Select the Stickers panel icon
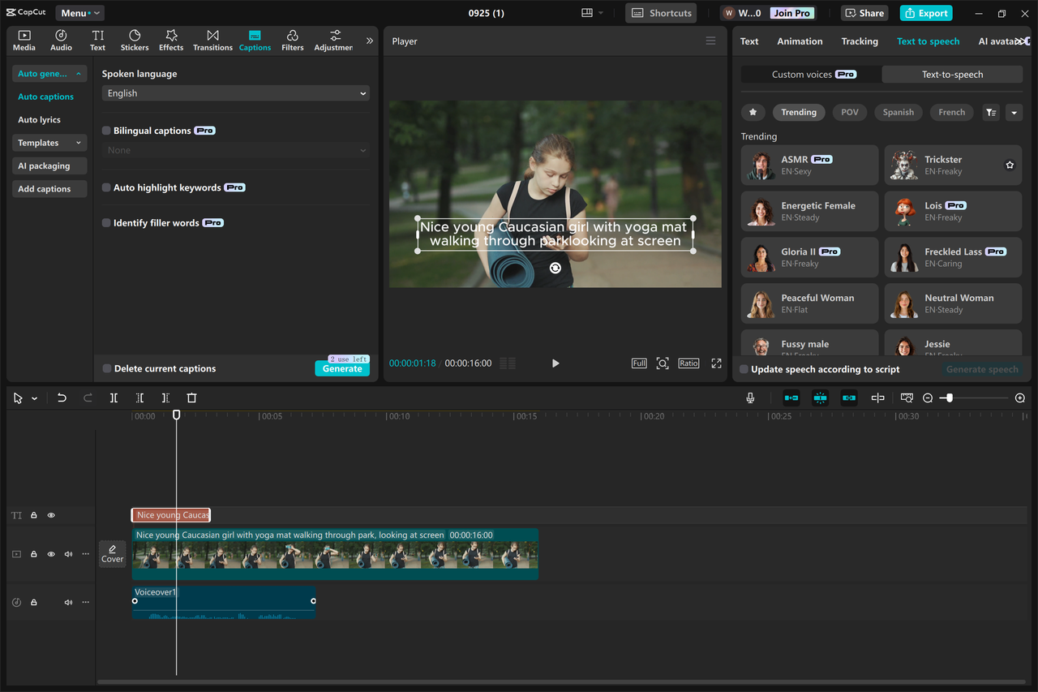Viewport: 1038px width, 692px height. point(134,40)
